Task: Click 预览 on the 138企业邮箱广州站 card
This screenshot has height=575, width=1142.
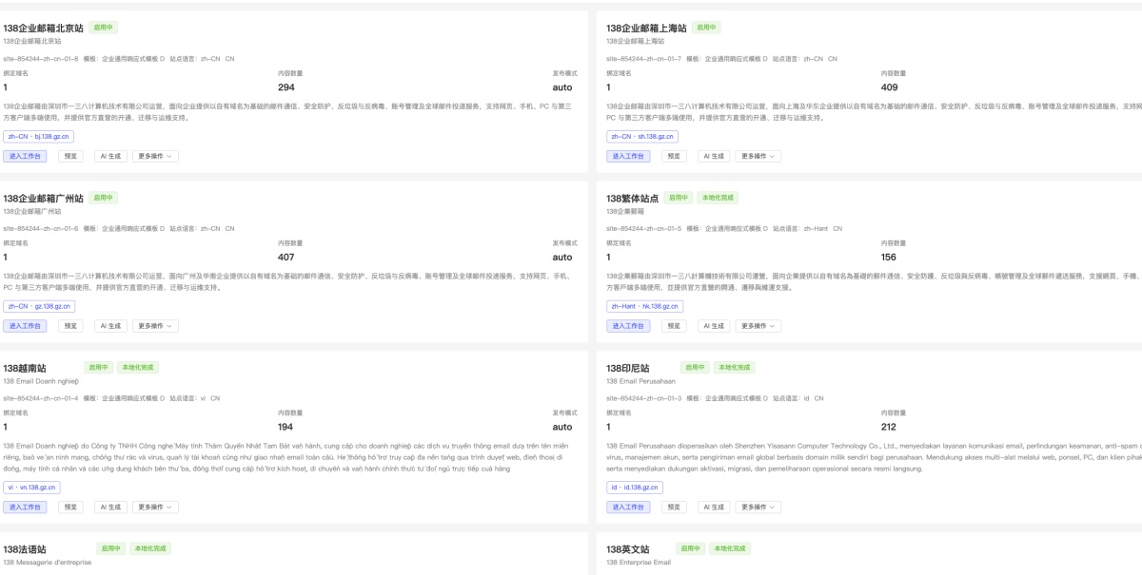Action: click(x=70, y=326)
